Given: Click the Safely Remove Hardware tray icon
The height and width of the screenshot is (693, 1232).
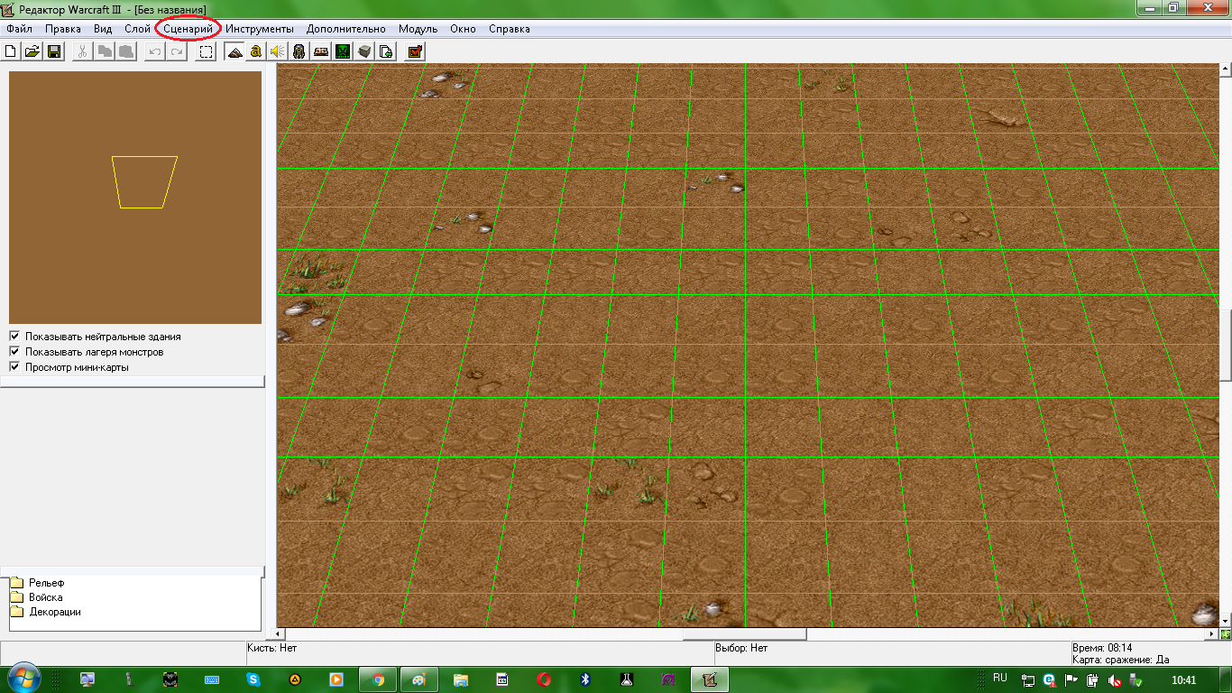Looking at the screenshot, I should (x=1136, y=679).
